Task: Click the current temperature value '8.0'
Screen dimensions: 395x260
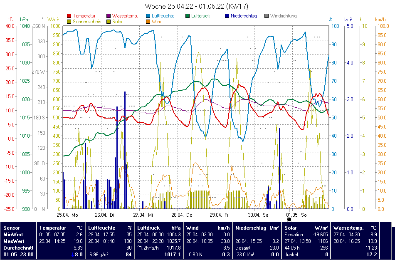Action: point(79,255)
